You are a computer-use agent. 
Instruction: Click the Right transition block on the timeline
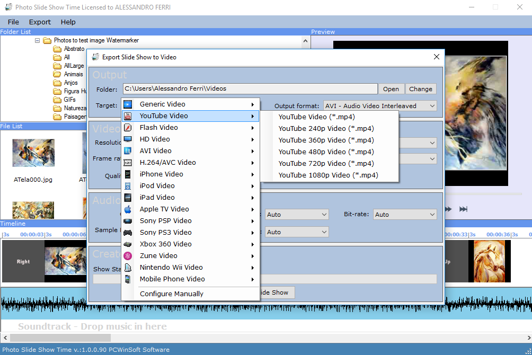tap(23, 261)
